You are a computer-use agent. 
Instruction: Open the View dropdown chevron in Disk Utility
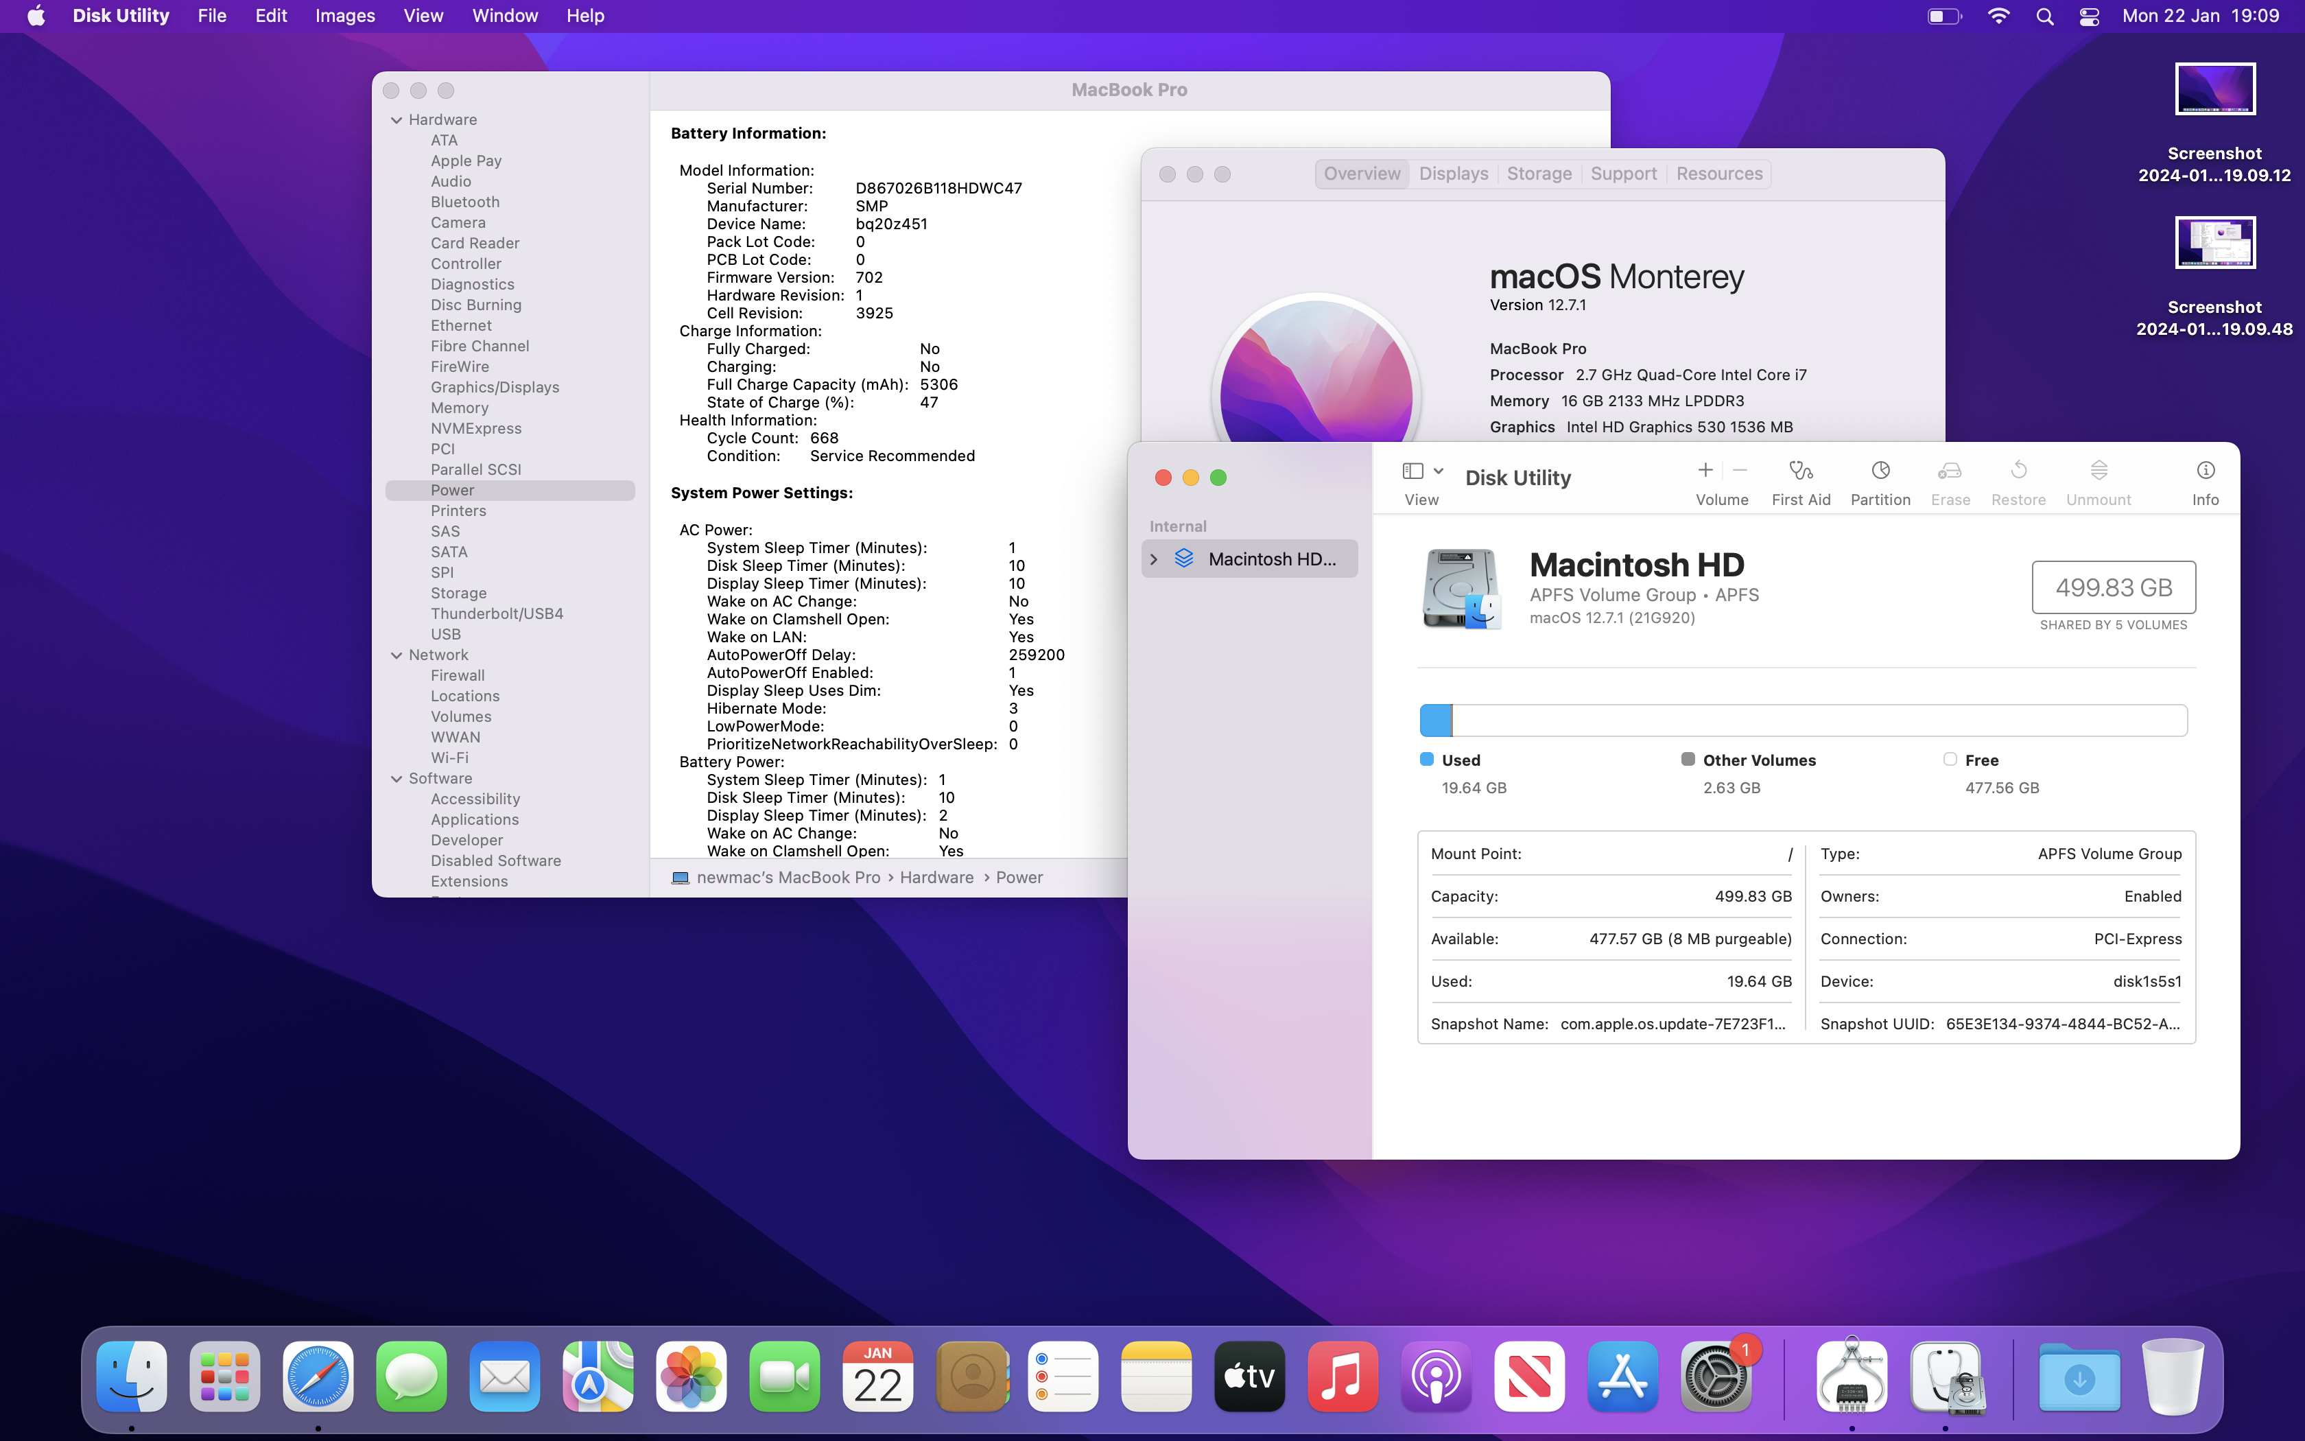[x=1439, y=471]
